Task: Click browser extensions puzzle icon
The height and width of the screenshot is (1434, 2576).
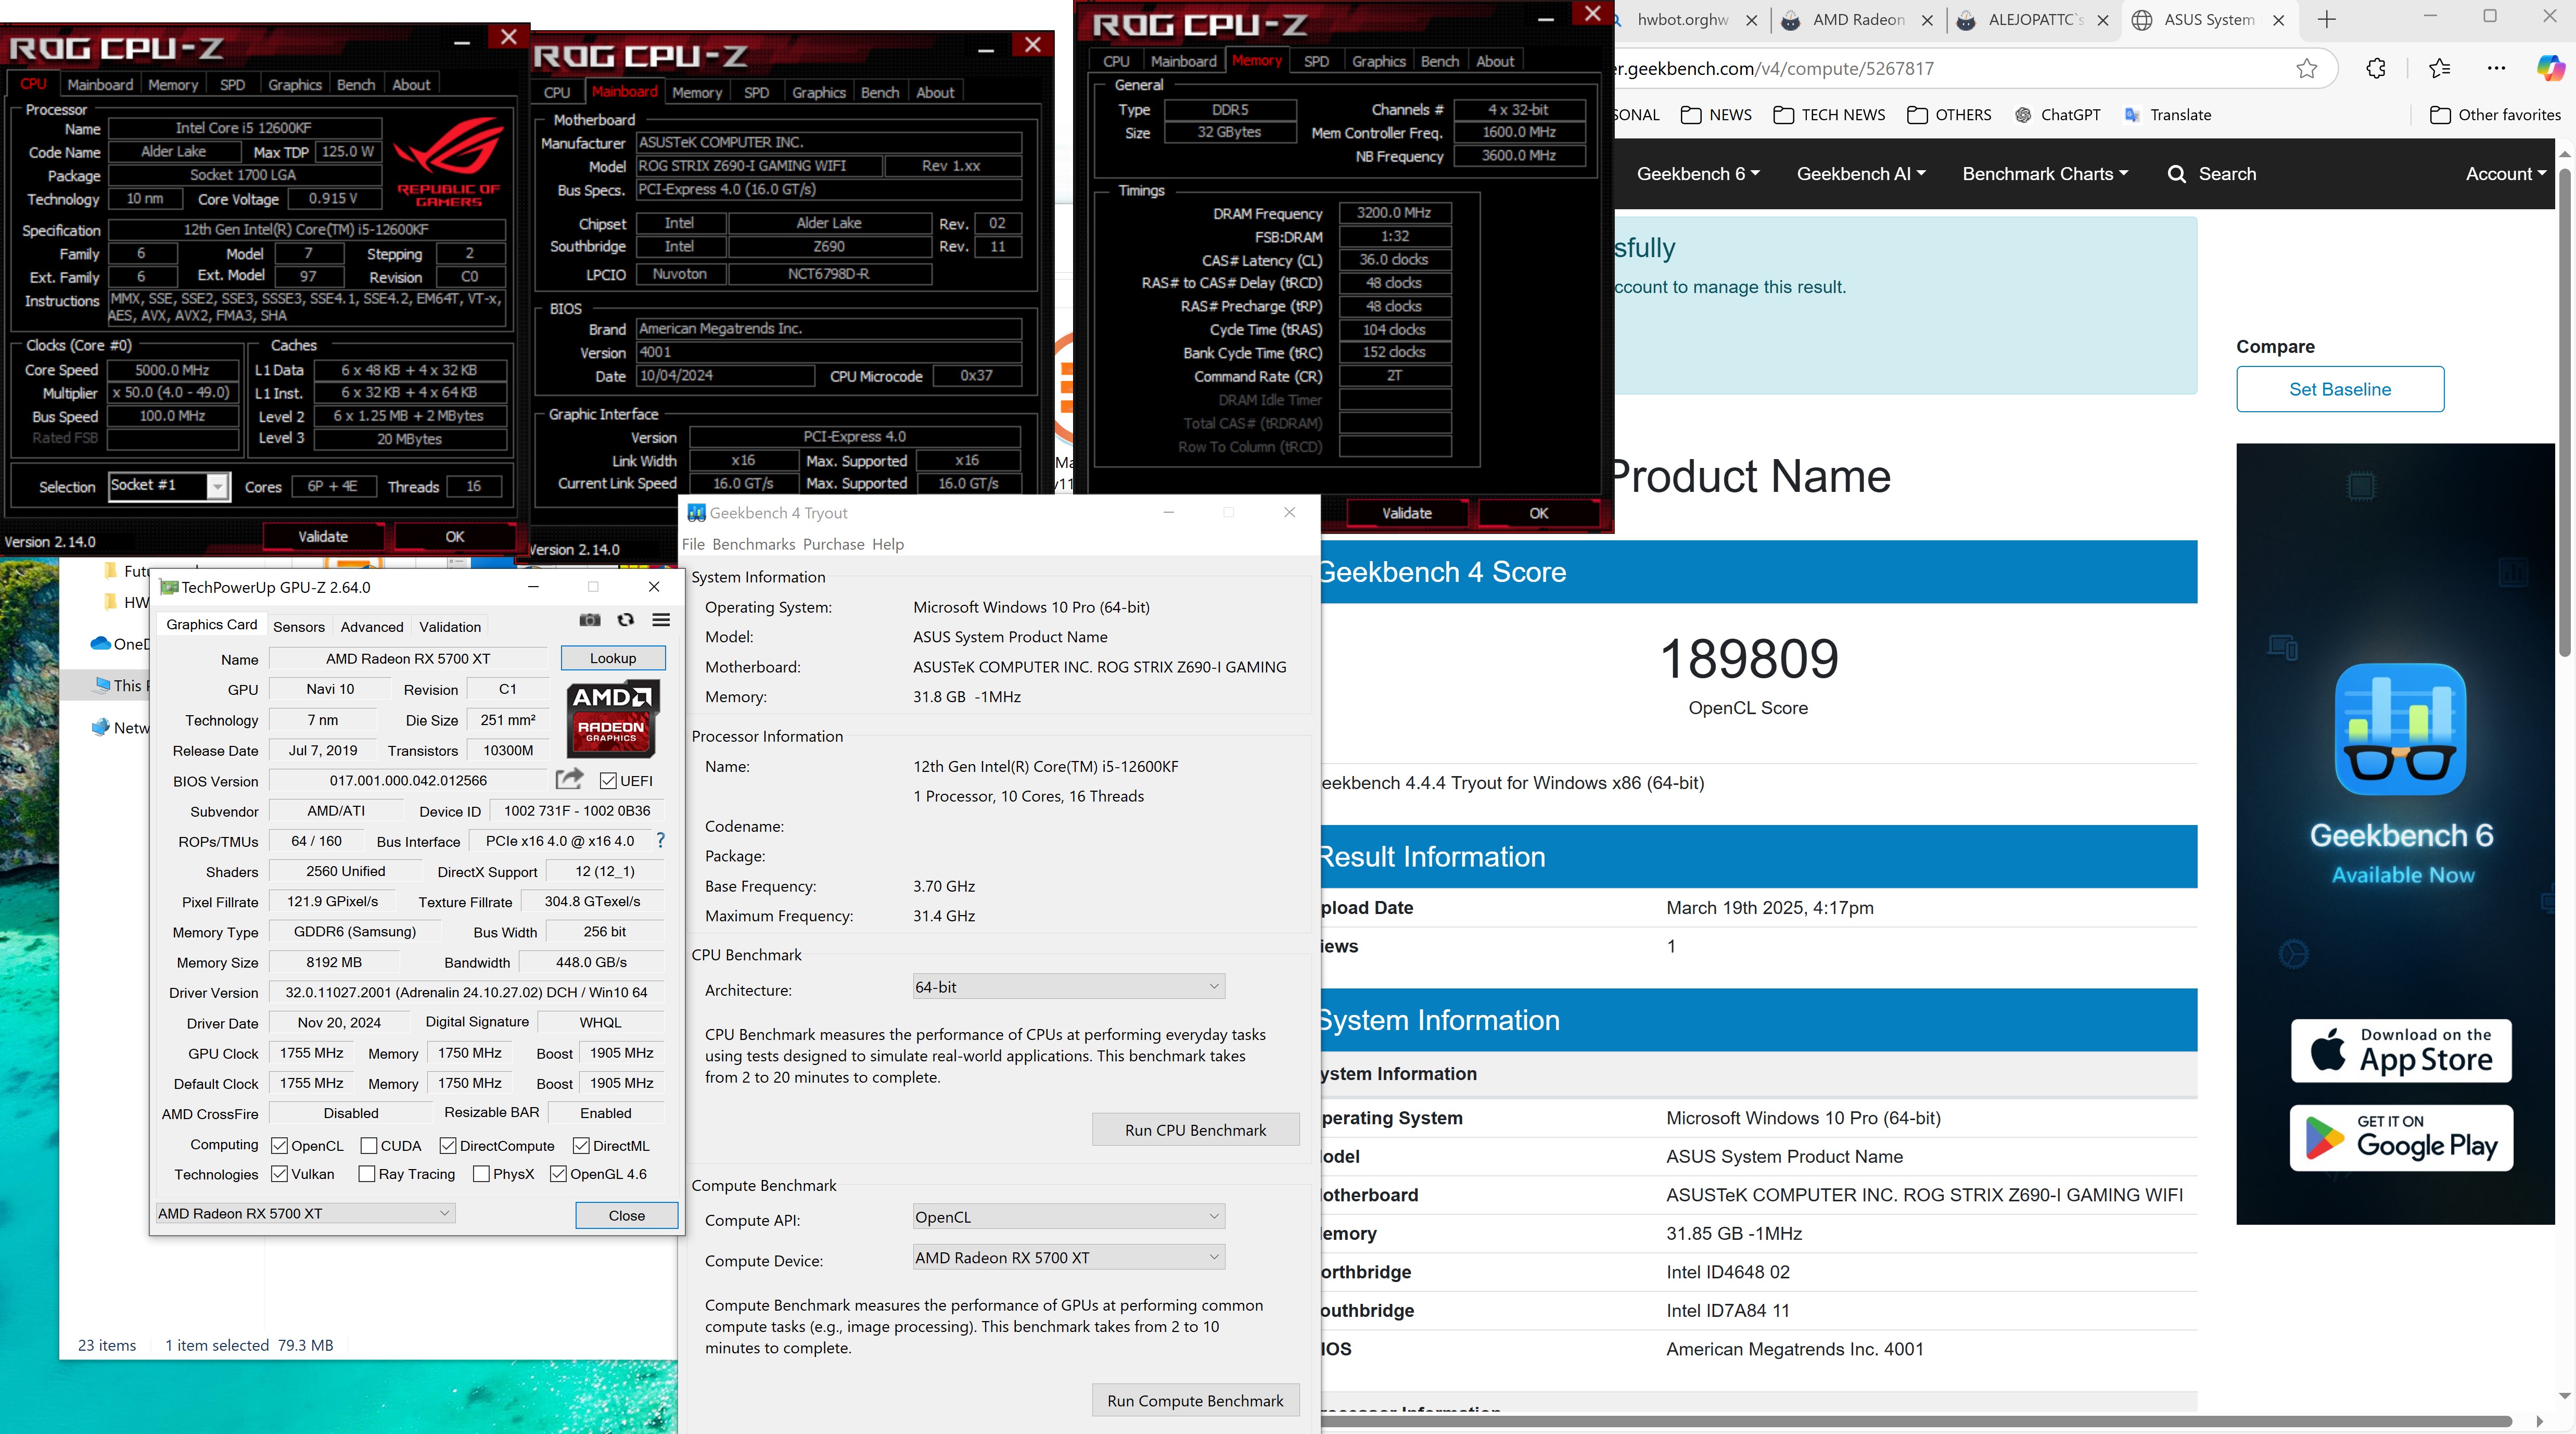Action: coord(2376,68)
